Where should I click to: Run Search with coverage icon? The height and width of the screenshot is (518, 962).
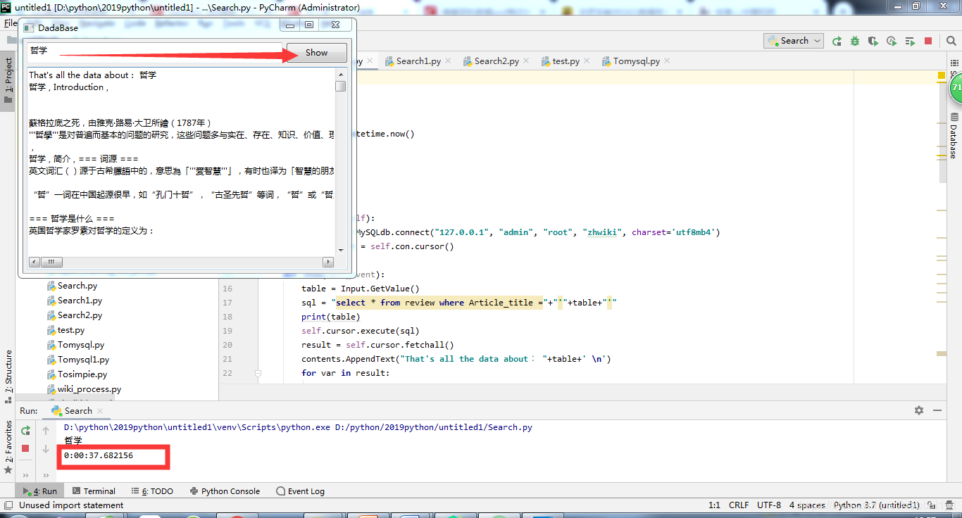(873, 42)
